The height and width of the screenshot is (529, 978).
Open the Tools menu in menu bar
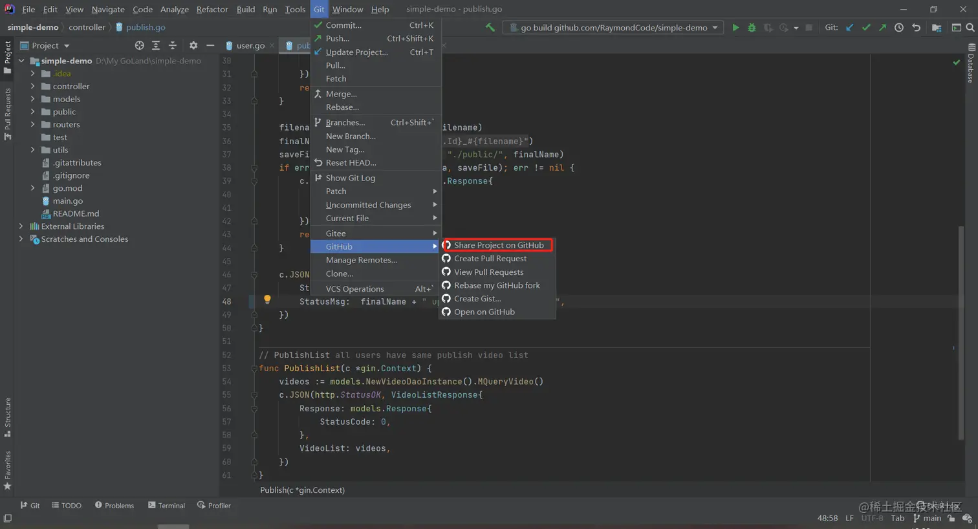coord(295,9)
